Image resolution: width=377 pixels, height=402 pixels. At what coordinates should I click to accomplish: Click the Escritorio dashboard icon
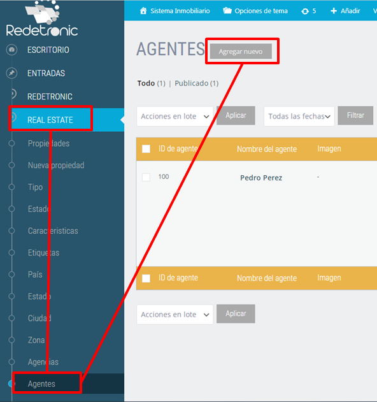11,50
